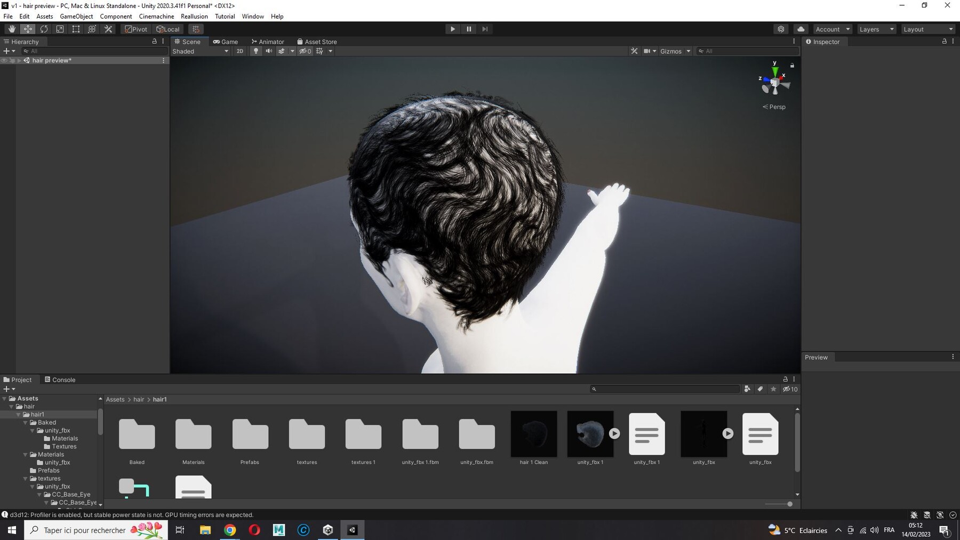Click the Scene view search field

coord(748,51)
